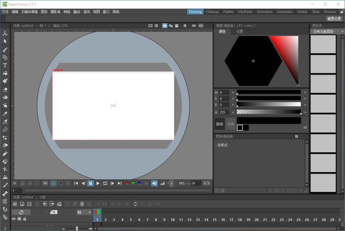
Task: Select the Selection arrow tool
Action: (x=5, y=41)
